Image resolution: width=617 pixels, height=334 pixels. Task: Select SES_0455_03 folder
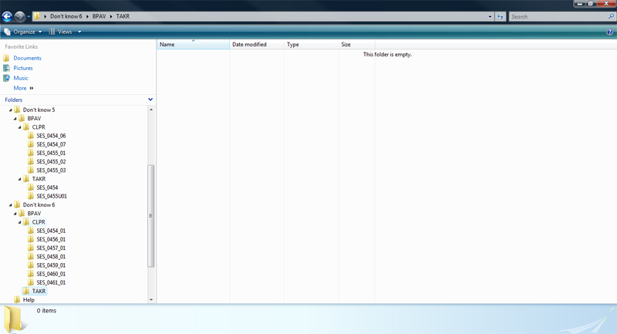(51, 170)
